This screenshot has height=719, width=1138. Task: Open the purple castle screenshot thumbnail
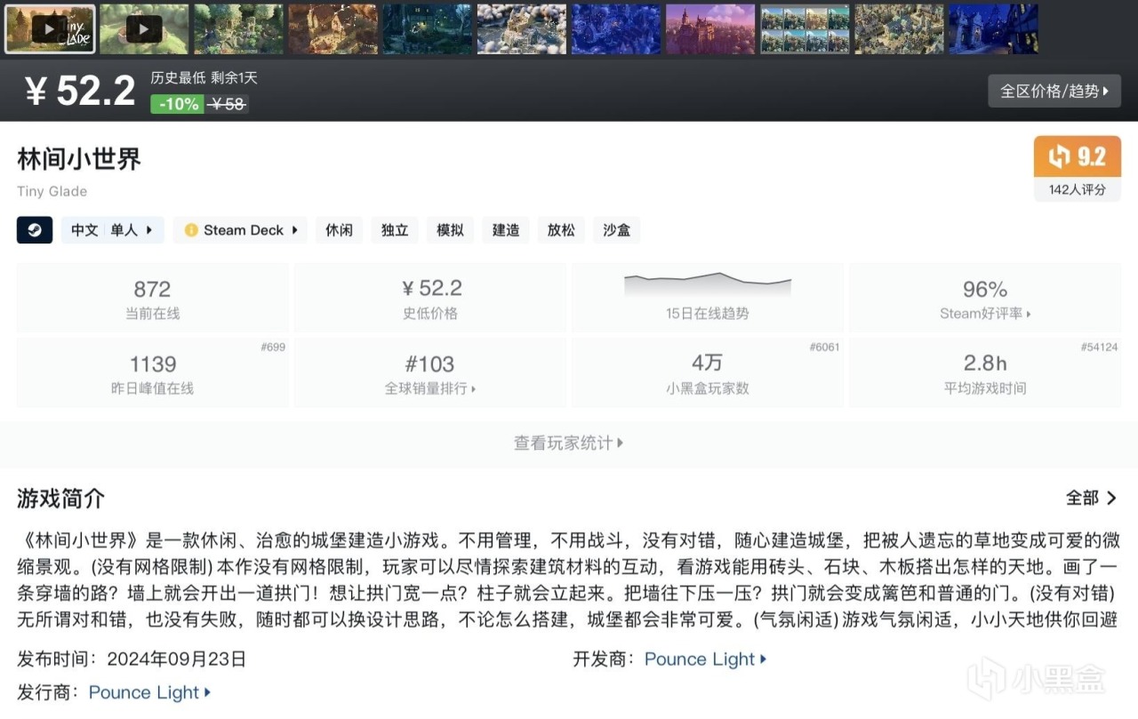click(x=710, y=28)
